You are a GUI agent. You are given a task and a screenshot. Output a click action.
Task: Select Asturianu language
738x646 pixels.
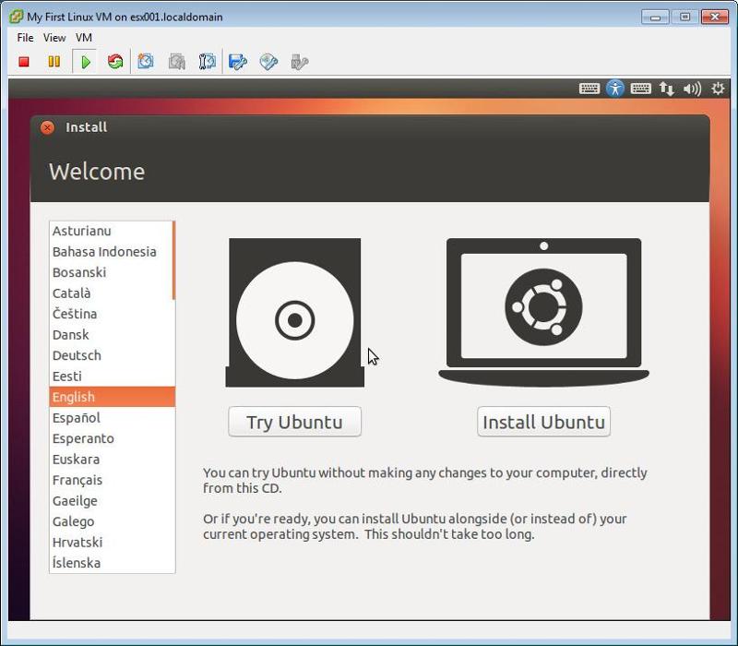(x=111, y=231)
